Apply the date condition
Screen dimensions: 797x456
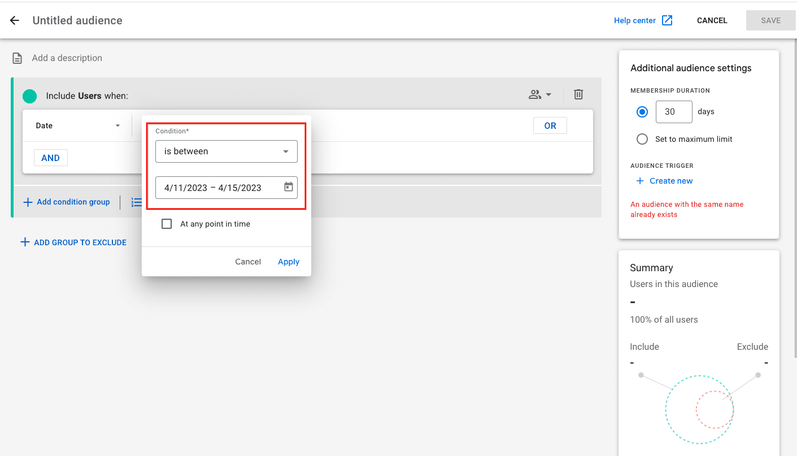click(x=289, y=261)
